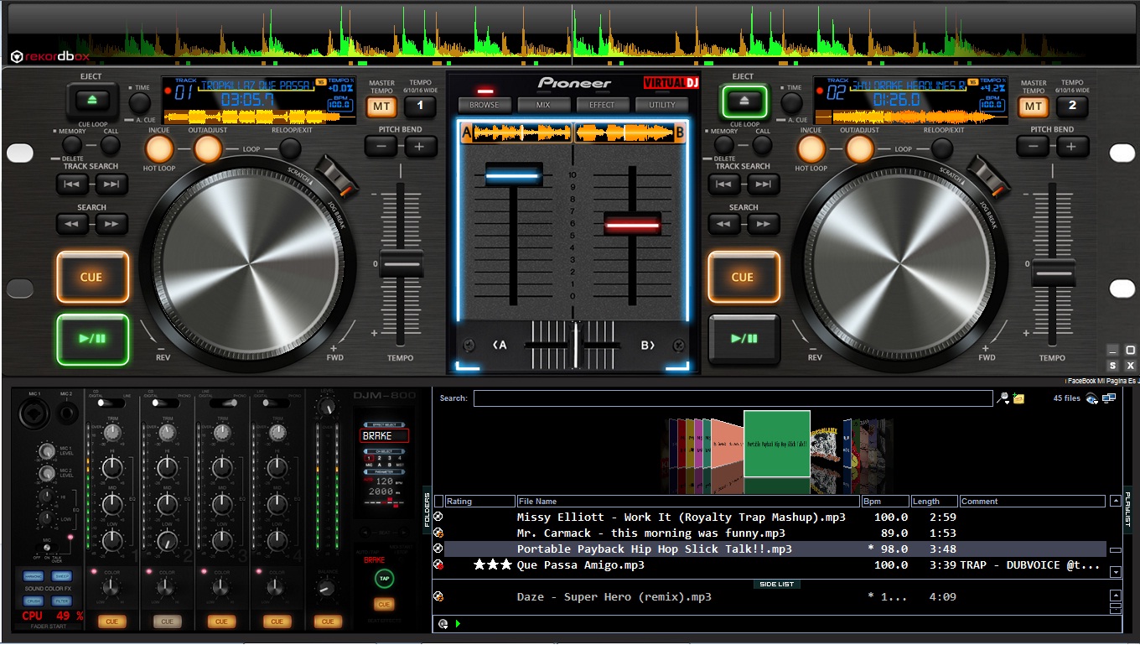Hit the right deck play/pause button
Viewport: 1140px width, 671px height.
pyautogui.click(x=743, y=339)
